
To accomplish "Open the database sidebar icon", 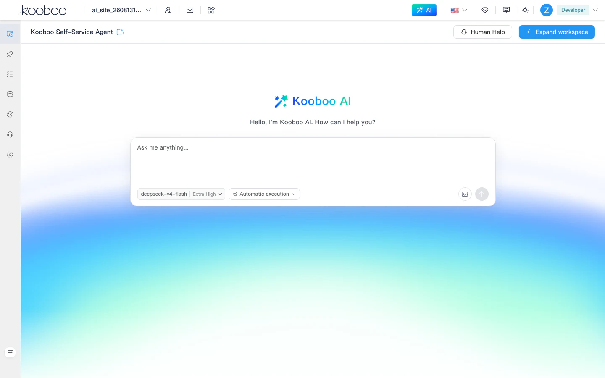I will tap(10, 94).
